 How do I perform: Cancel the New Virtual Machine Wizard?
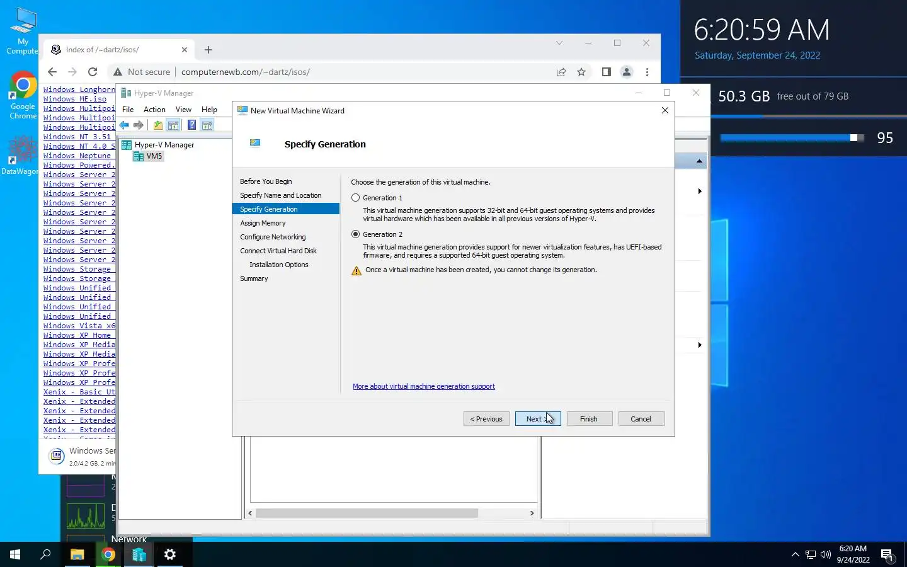point(641,419)
